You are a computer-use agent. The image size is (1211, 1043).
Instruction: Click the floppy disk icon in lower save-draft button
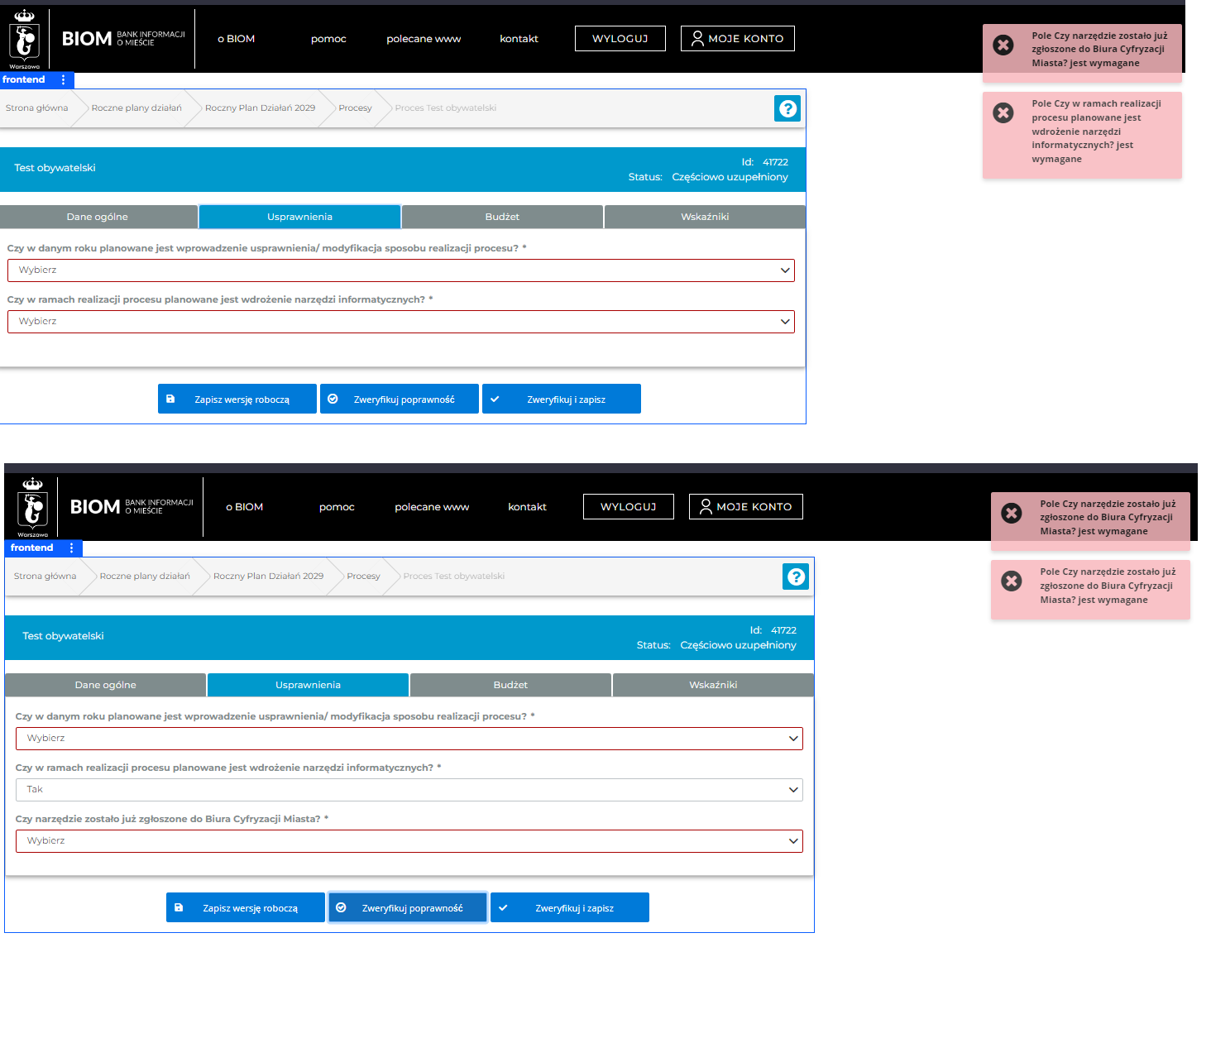pyautogui.click(x=179, y=907)
